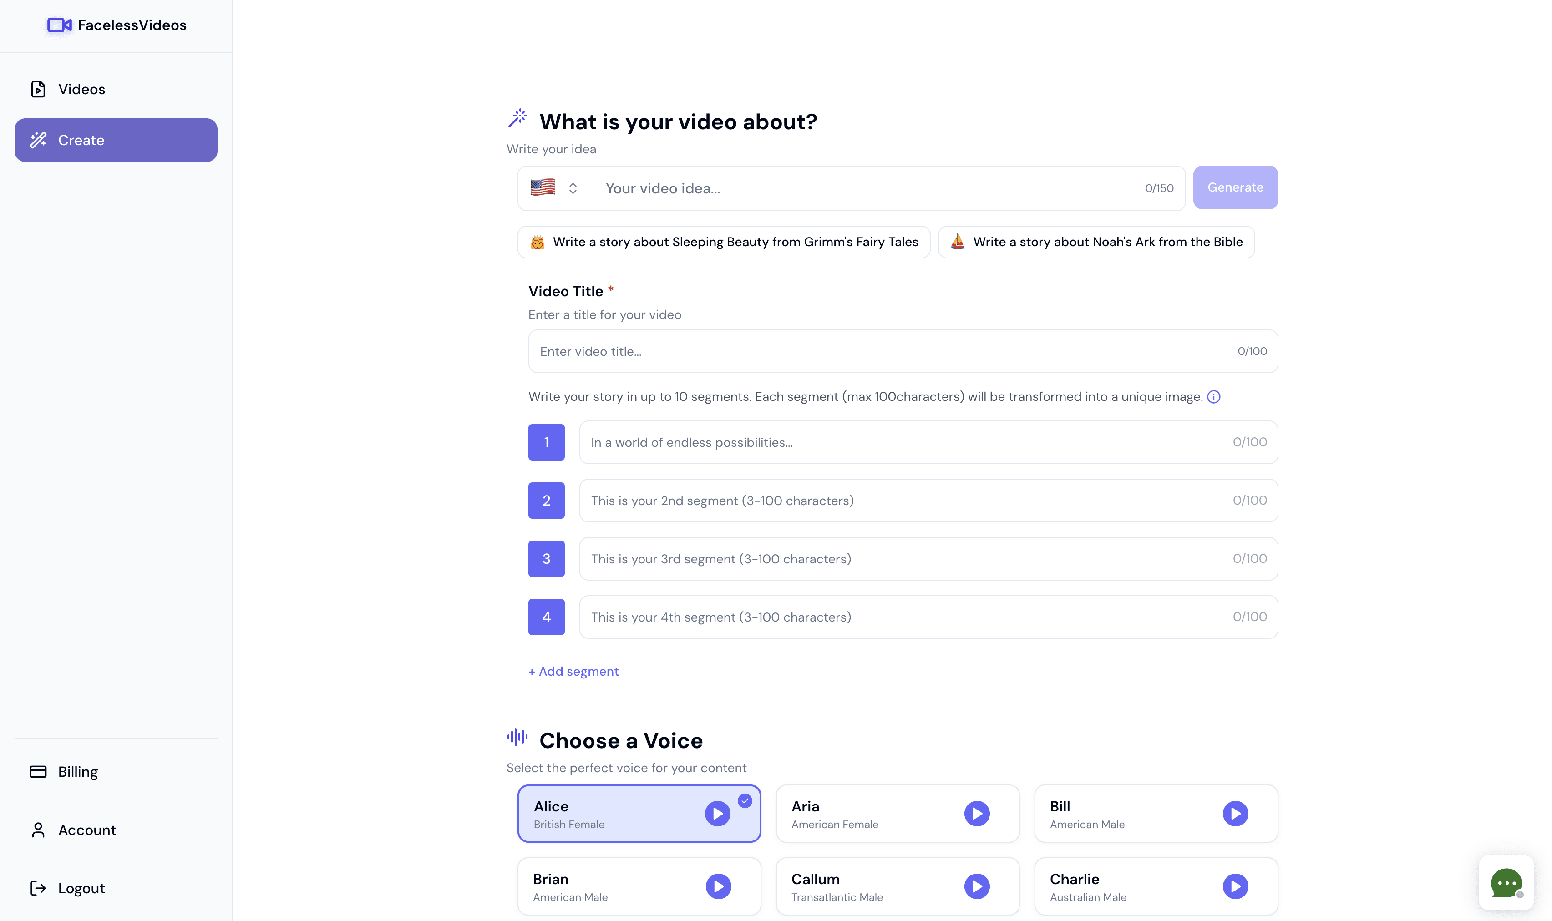Open the Videos sidebar page

[x=81, y=89]
